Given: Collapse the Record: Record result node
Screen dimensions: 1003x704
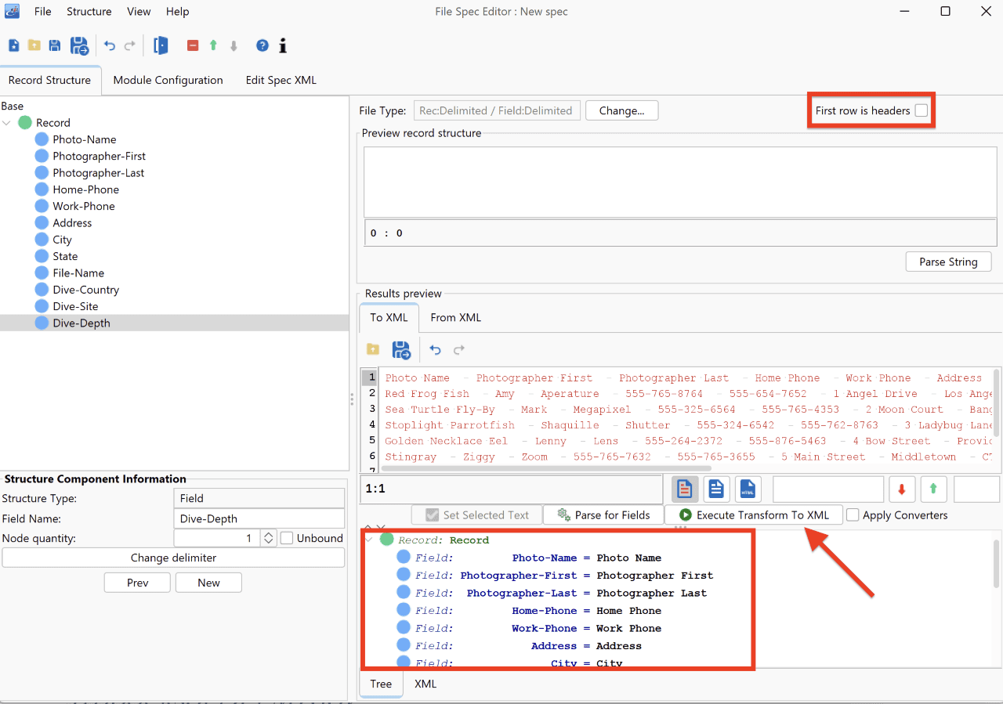Looking at the screenshot, I should click(370, 540).
